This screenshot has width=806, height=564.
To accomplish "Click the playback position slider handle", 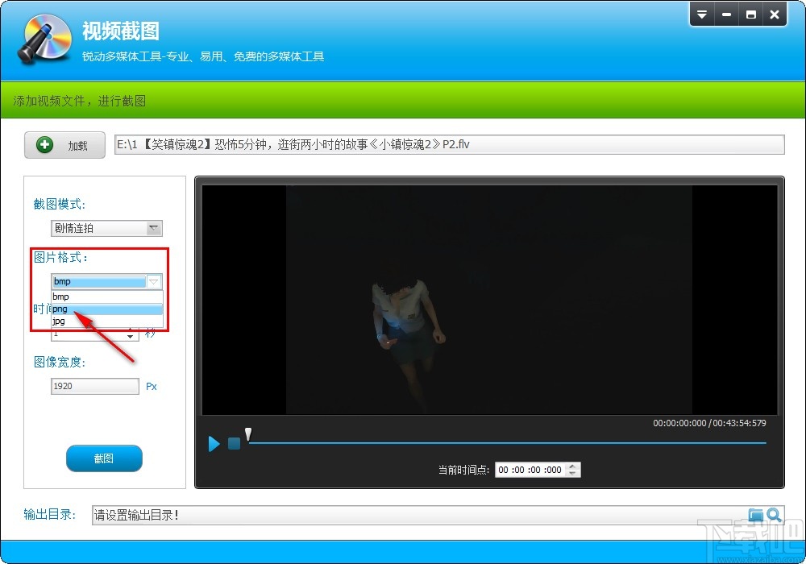I will pos(248,434).
